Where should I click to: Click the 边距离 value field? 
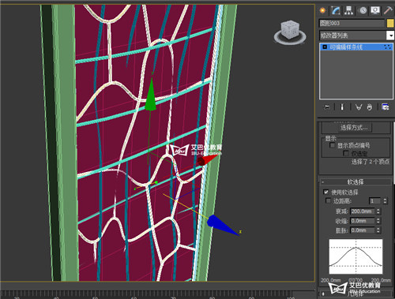(x=375, y=201)
